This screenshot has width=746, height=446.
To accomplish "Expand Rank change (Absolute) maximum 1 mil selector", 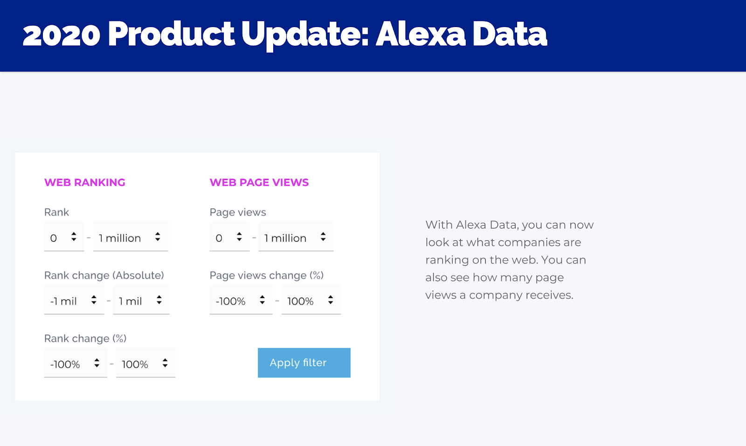I will coord(141,300).
